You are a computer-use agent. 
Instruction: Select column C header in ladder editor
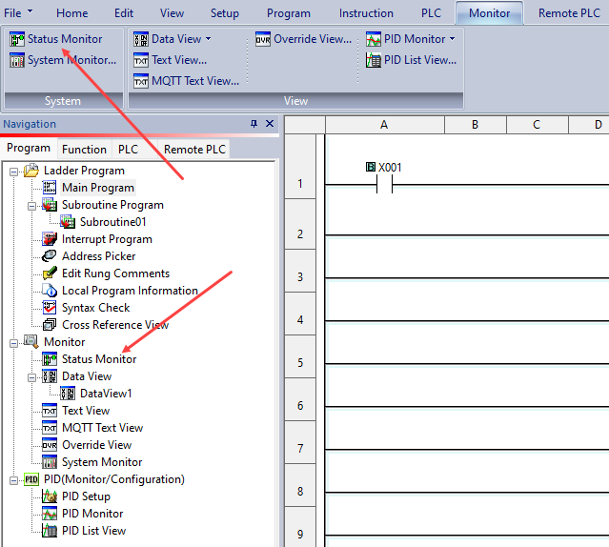(x=538, y=125)
